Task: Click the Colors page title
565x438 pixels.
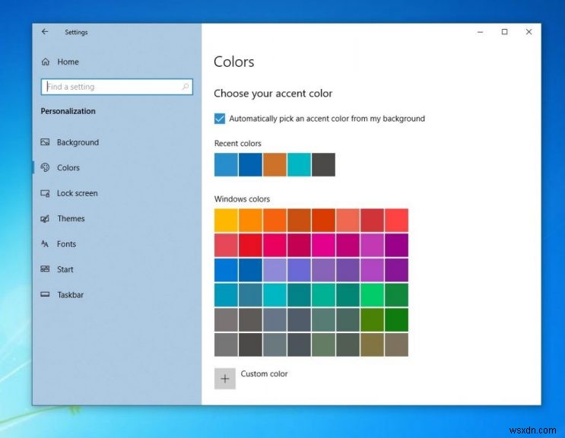Action: pyautogui.click(x=234, y=62)
